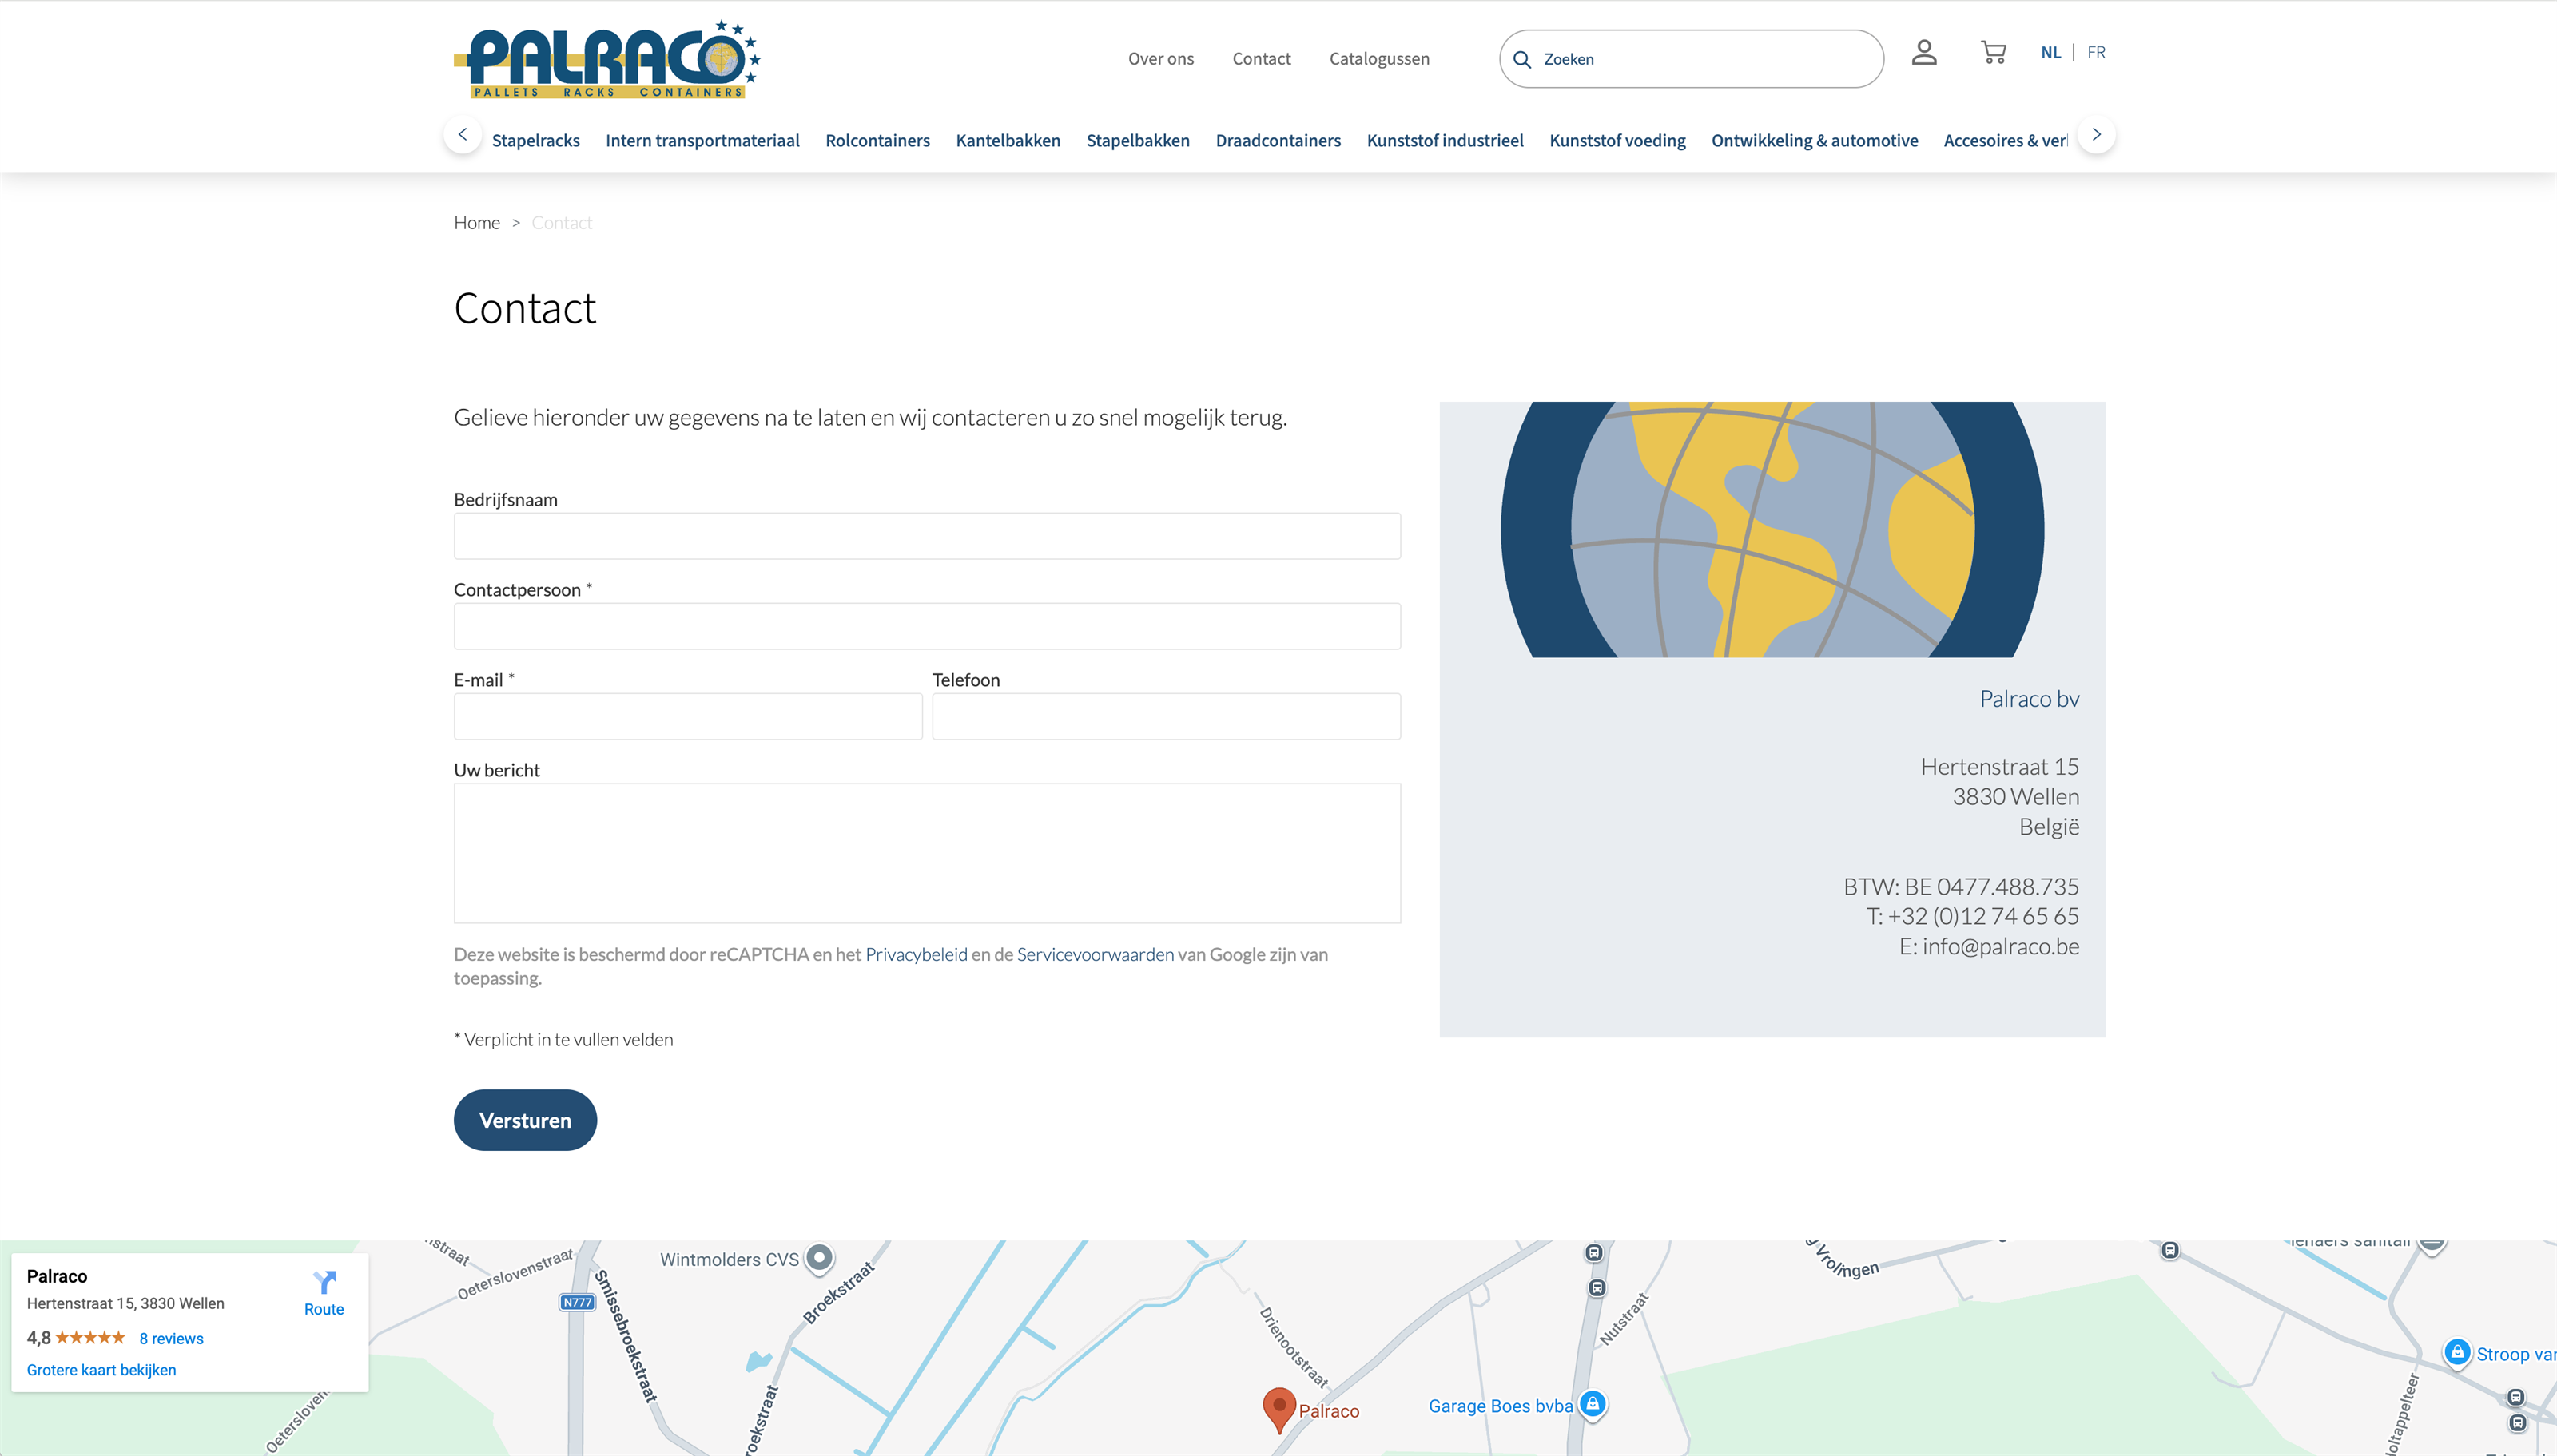The image size is (2557, 1456).
Task: Open the Privacybeleid link
Action: click(916, 955)
